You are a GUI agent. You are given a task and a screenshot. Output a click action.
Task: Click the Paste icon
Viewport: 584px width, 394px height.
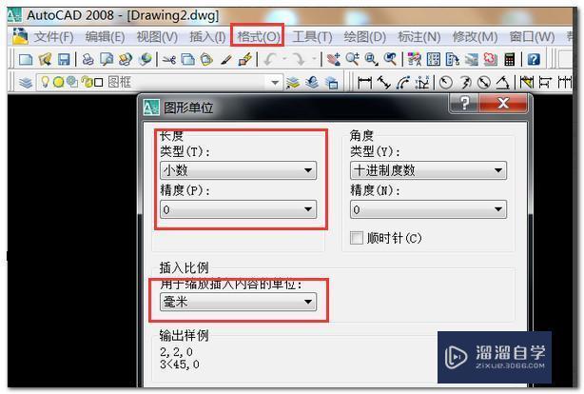coord(206,59)
